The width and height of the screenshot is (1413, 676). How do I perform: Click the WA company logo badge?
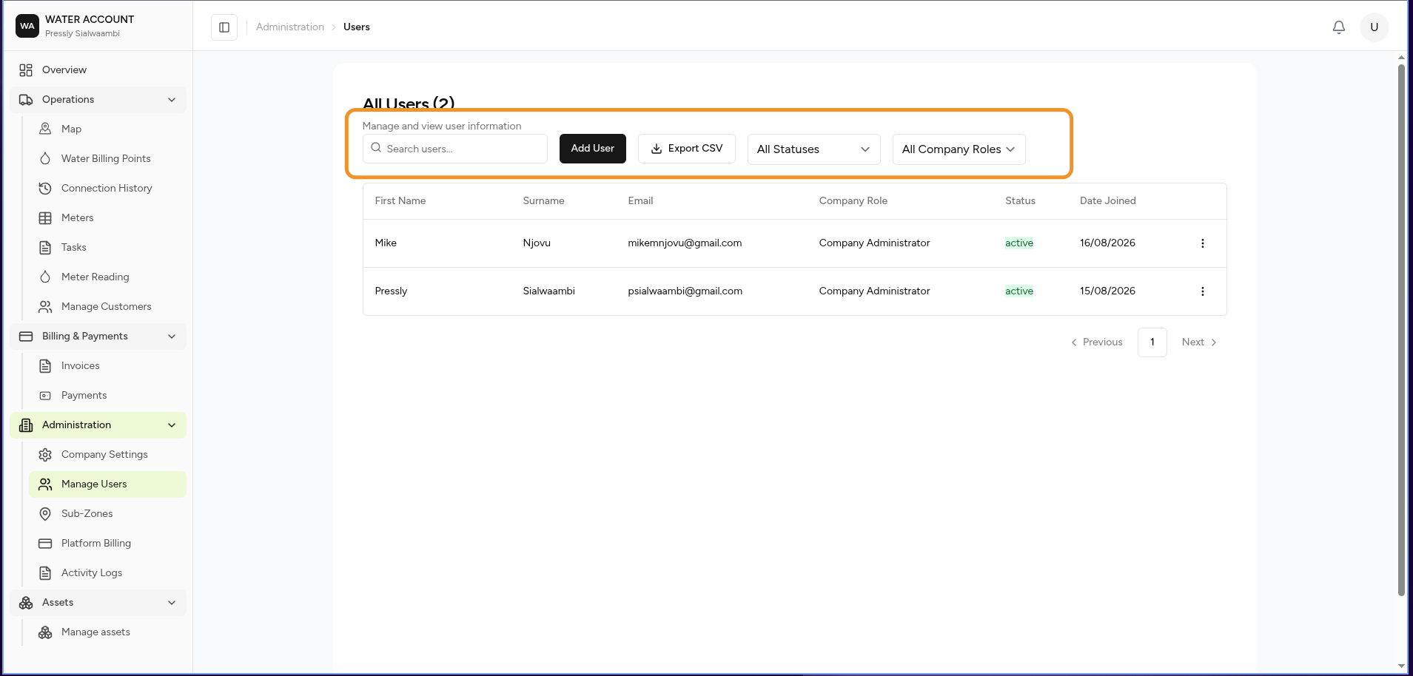tap(27, 26)
